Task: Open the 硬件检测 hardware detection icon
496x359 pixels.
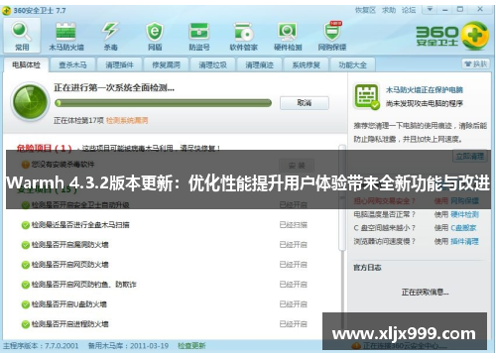Action: tap(288, 36)
